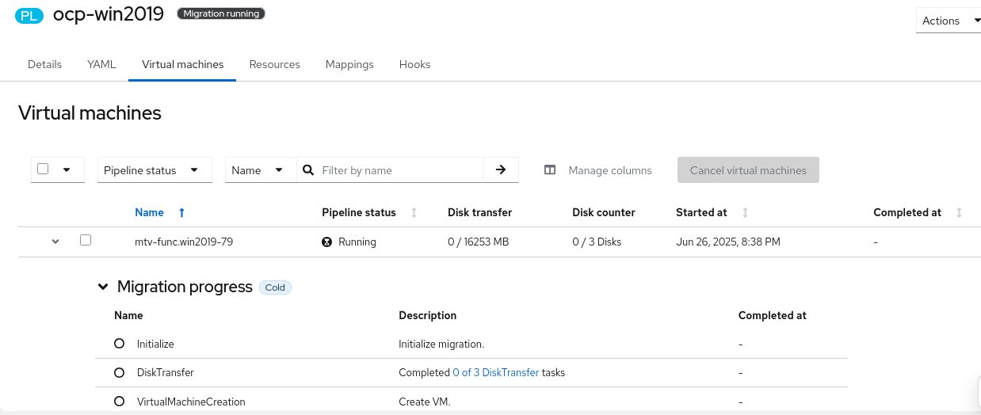Click the PL plan badge icon
Image resolution: width=981 pixels, height=415 pixels.
tap(29, 14)
